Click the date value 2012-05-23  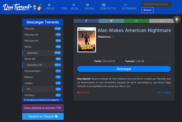109,61
